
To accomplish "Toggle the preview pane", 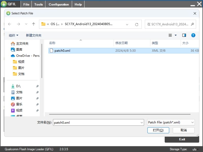I will tap(184, 35).
